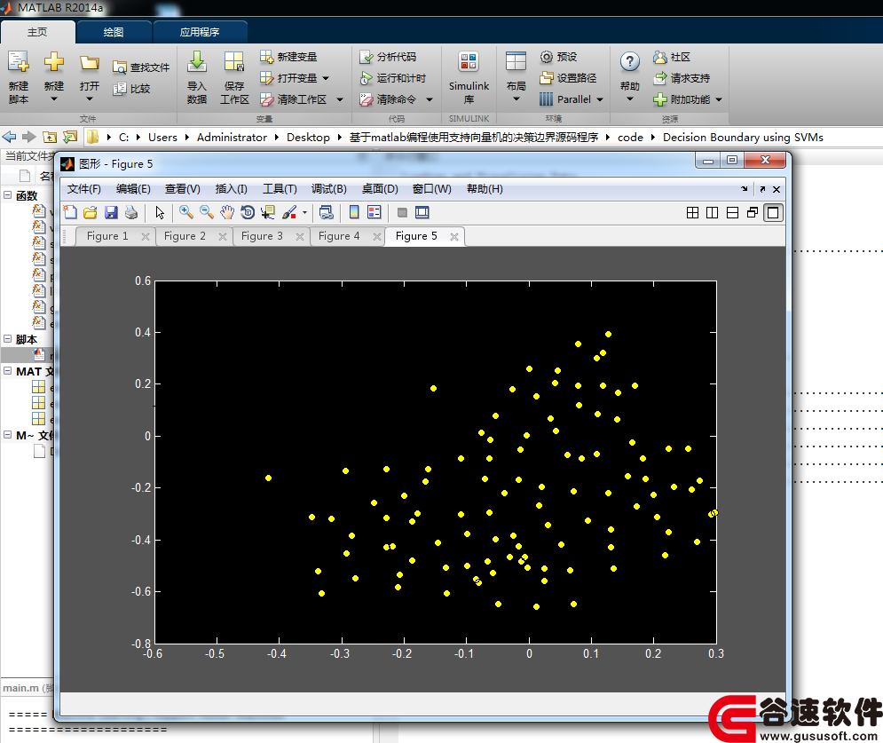Click 运行和计时 run and time
883x743 pixels.
[393, 78]
